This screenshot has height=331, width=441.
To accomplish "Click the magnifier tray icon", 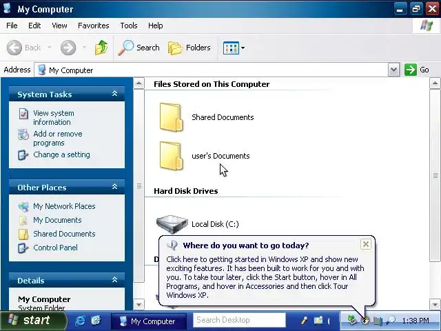I will (391, 320).
